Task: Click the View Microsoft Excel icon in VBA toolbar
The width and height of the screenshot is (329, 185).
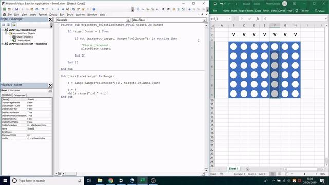Action: (x=4, y=9)
